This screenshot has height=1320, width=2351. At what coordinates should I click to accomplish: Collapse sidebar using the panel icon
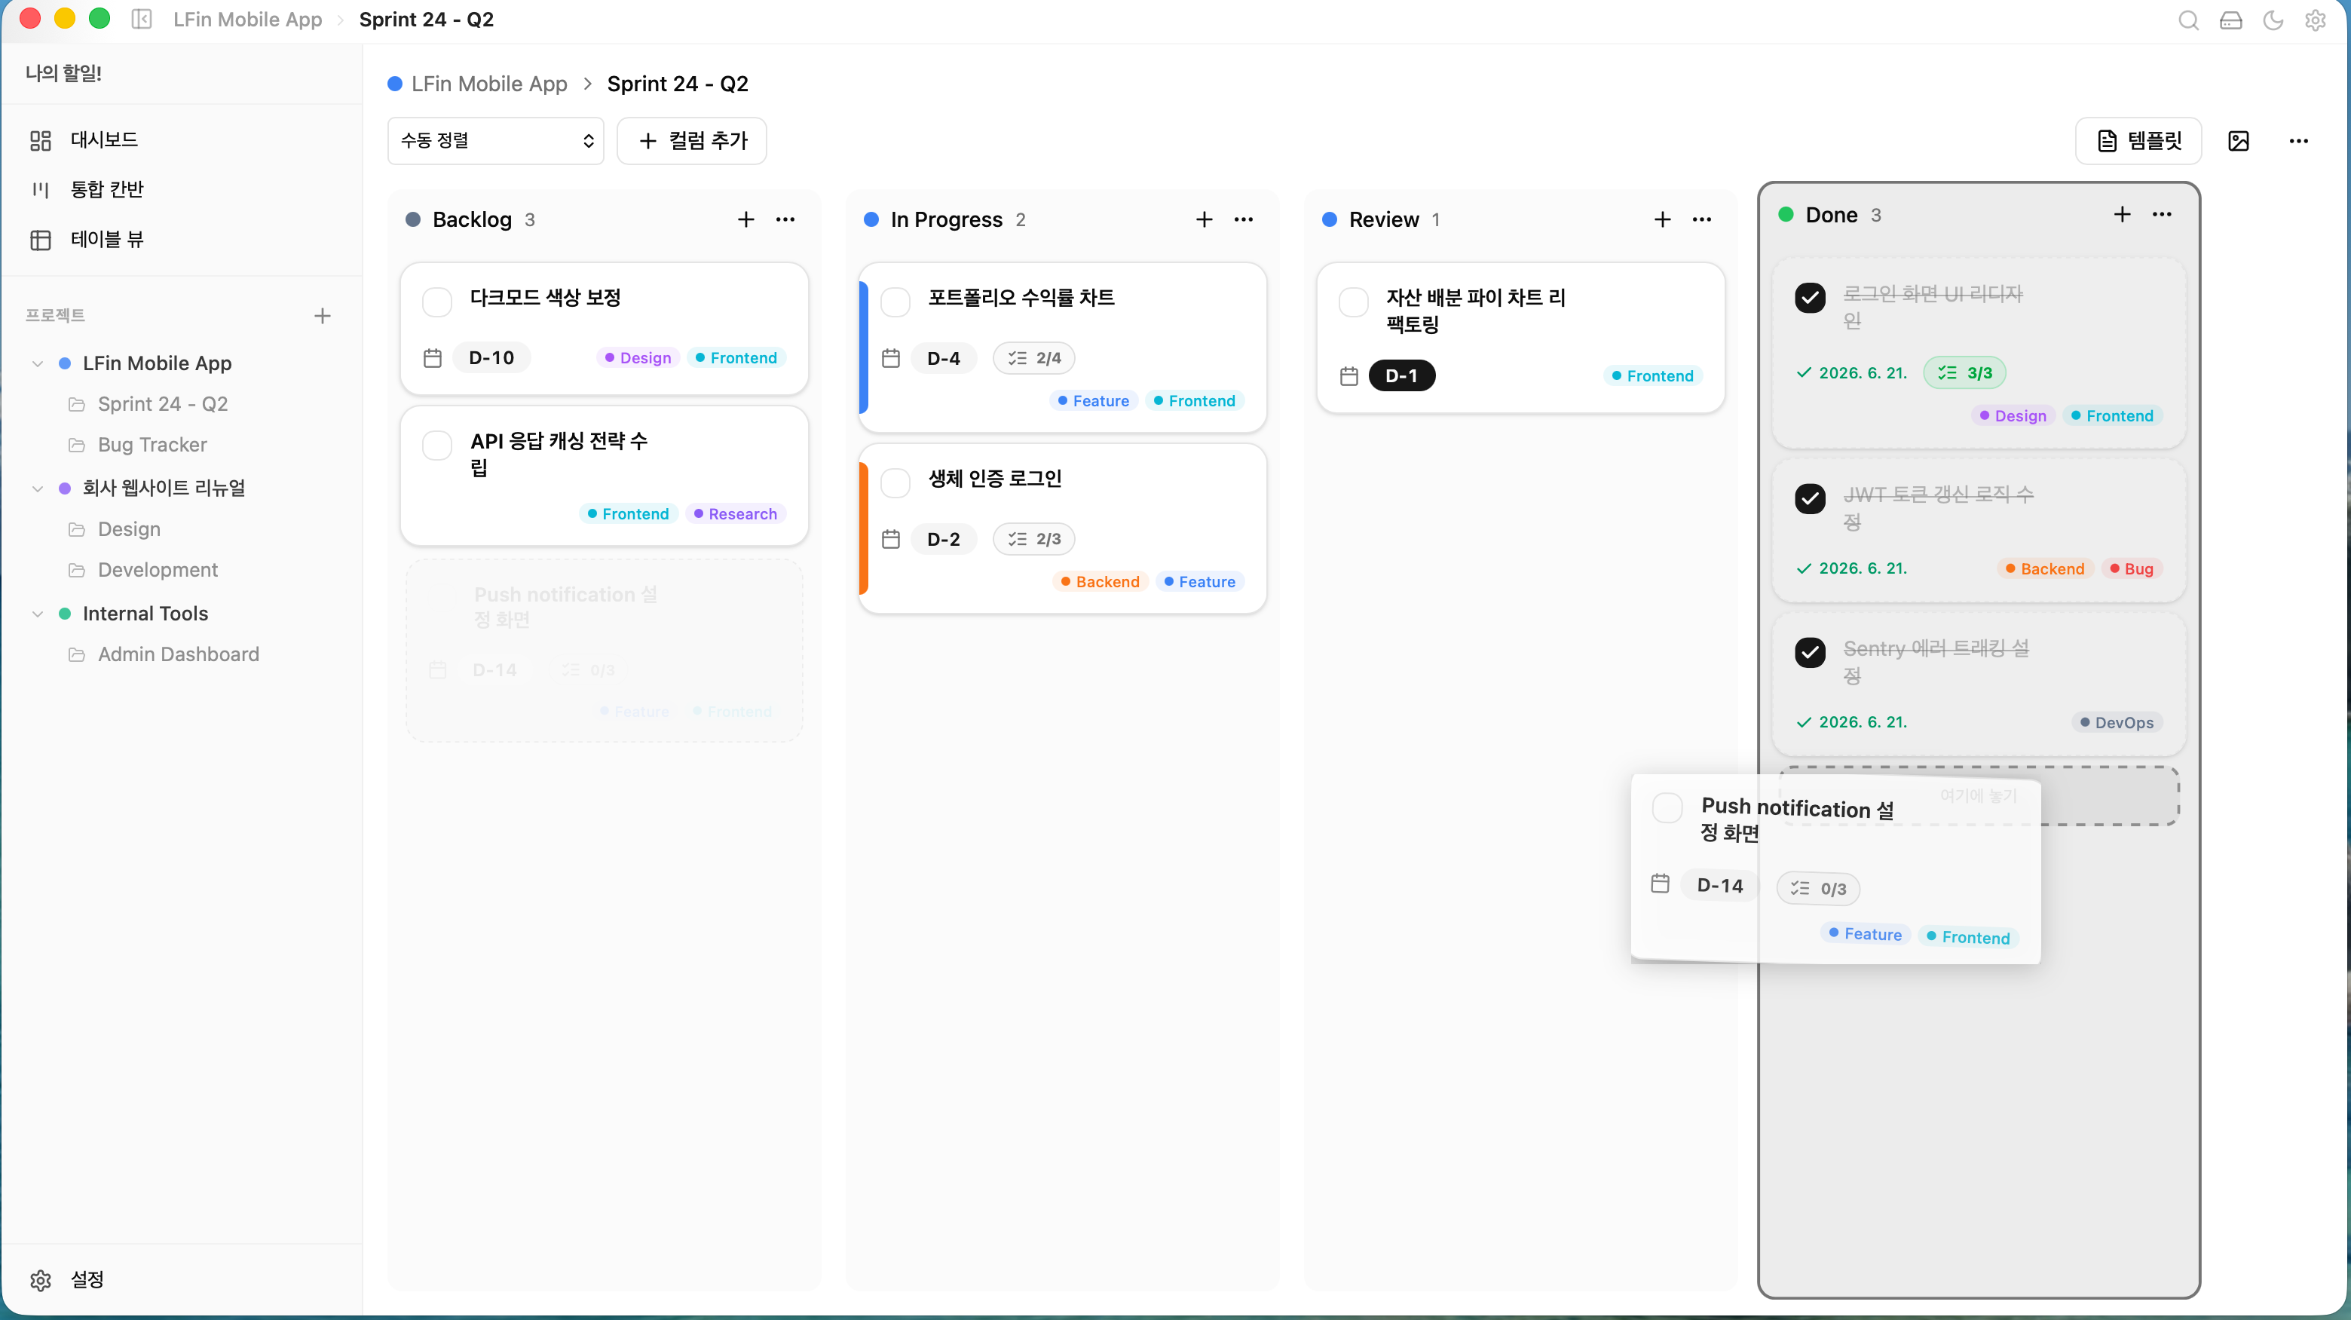tap(142, 19)
